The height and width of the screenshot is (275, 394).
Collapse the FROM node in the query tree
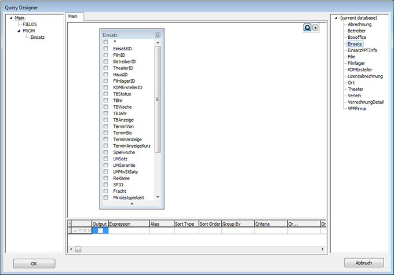pos(19,31)
